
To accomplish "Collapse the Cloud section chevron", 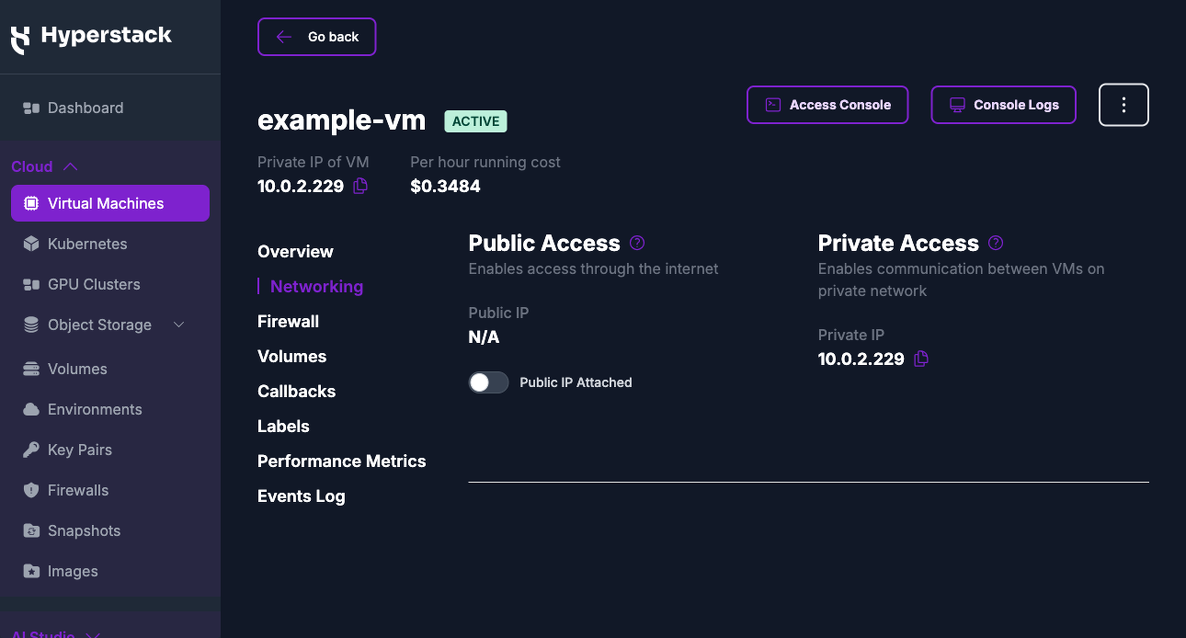I will (71, 166).
